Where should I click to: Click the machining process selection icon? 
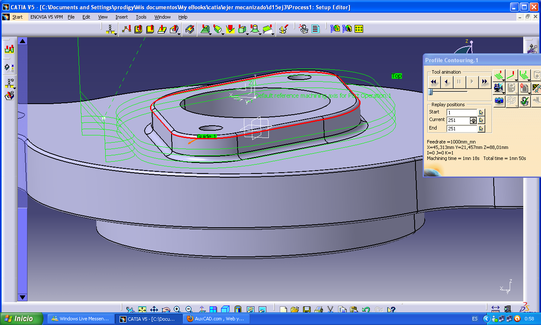pos(347,29)
